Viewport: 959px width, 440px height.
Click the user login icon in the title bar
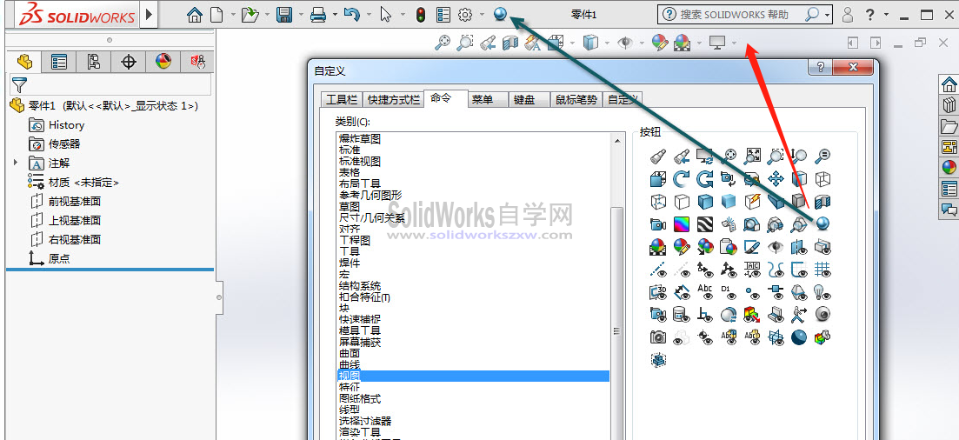pos(847,15)
